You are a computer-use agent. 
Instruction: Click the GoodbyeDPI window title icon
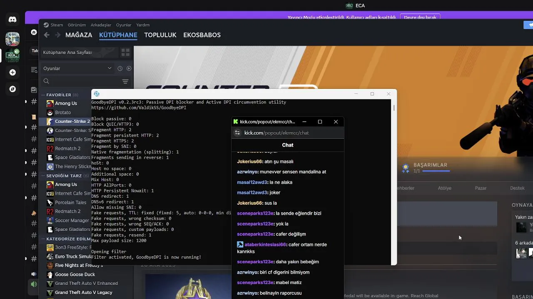[97, 94]
